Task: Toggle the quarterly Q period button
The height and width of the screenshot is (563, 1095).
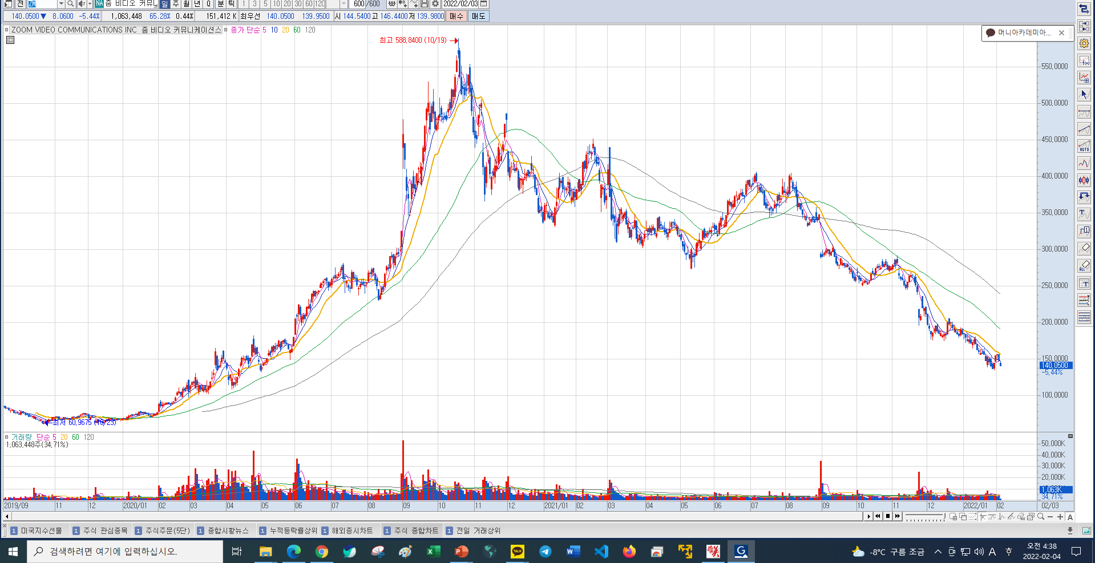Action: click(209, 4)
